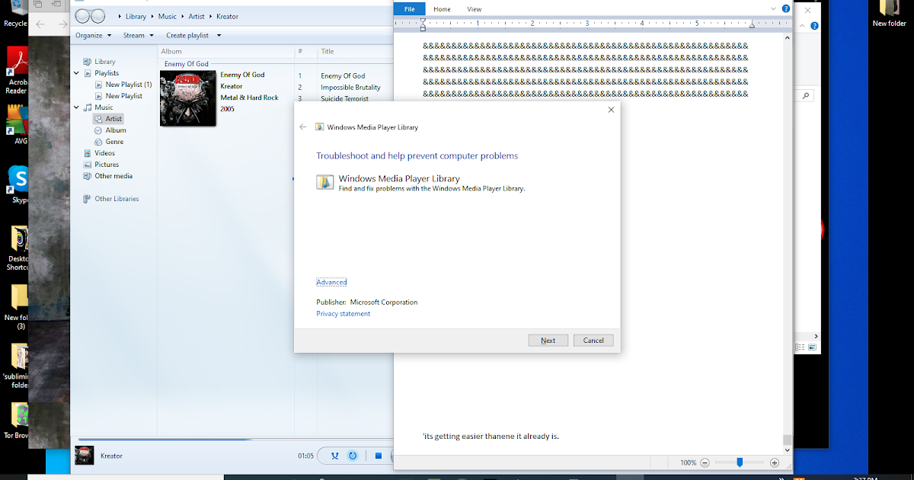Click the Album disc icon in Music tree
The width and height of the screenshot is (914, 480).
[x=99, y=130]
